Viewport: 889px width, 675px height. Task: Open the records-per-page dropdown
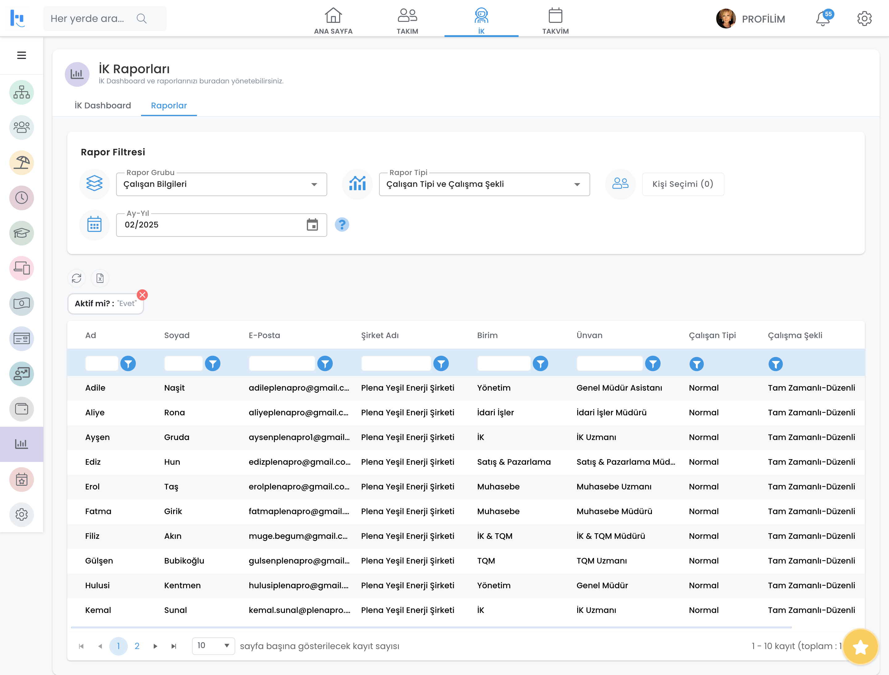tap(213, 646)
